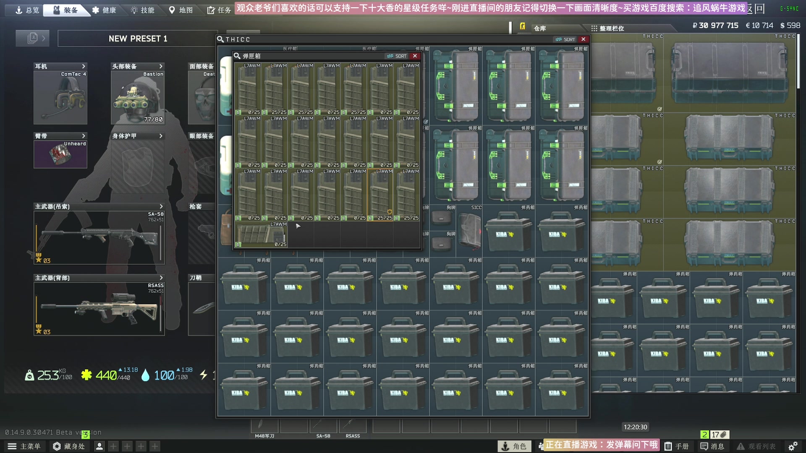Viewport: 806px width, 453px height.
Task: Click the stash vertical scrollbar
Action: point(798,62)
